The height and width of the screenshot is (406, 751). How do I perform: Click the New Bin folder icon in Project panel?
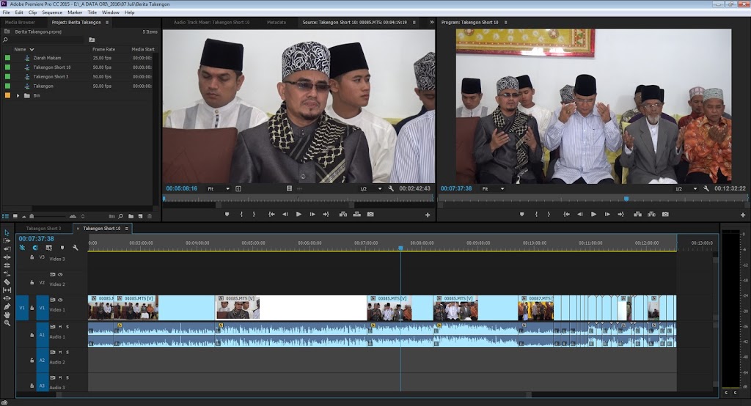coord(131,216)
